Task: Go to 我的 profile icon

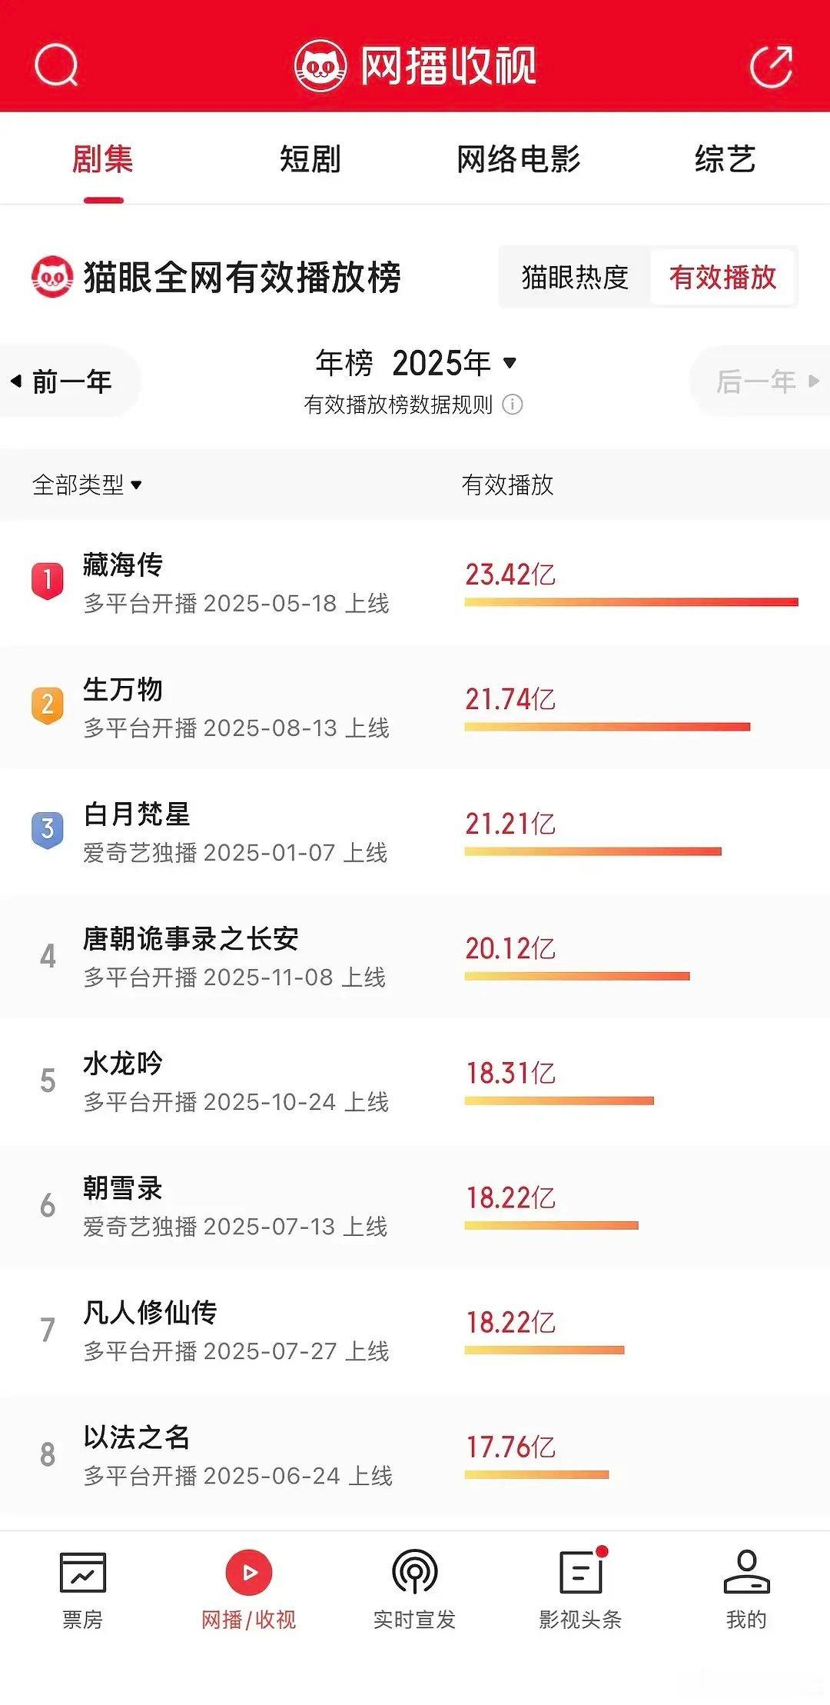Action: [x=746, y=1572]
